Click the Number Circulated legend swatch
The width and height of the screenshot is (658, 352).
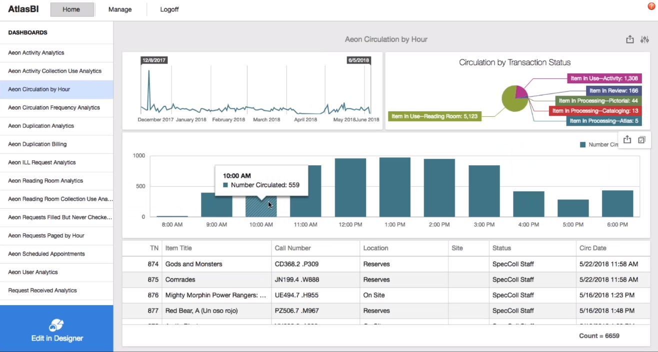coord(582,144)
